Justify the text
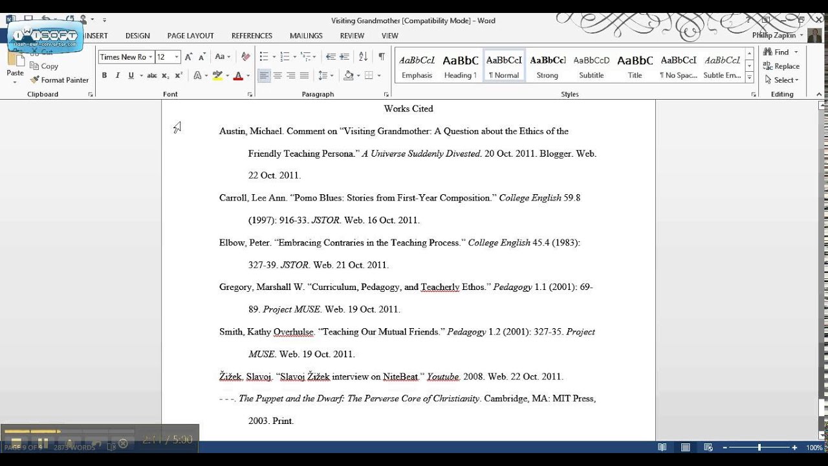The width and height of the screenshot is (828, 466). [304, 76]
